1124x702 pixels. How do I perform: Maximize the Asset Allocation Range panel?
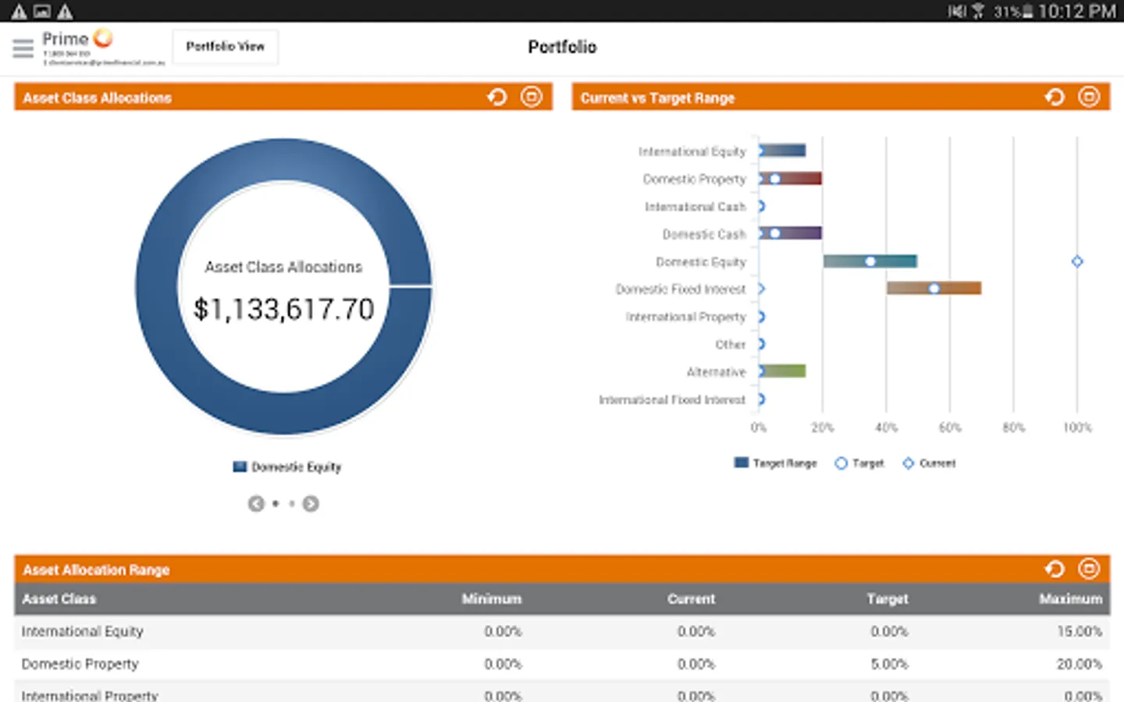[x=1089, y=569]
